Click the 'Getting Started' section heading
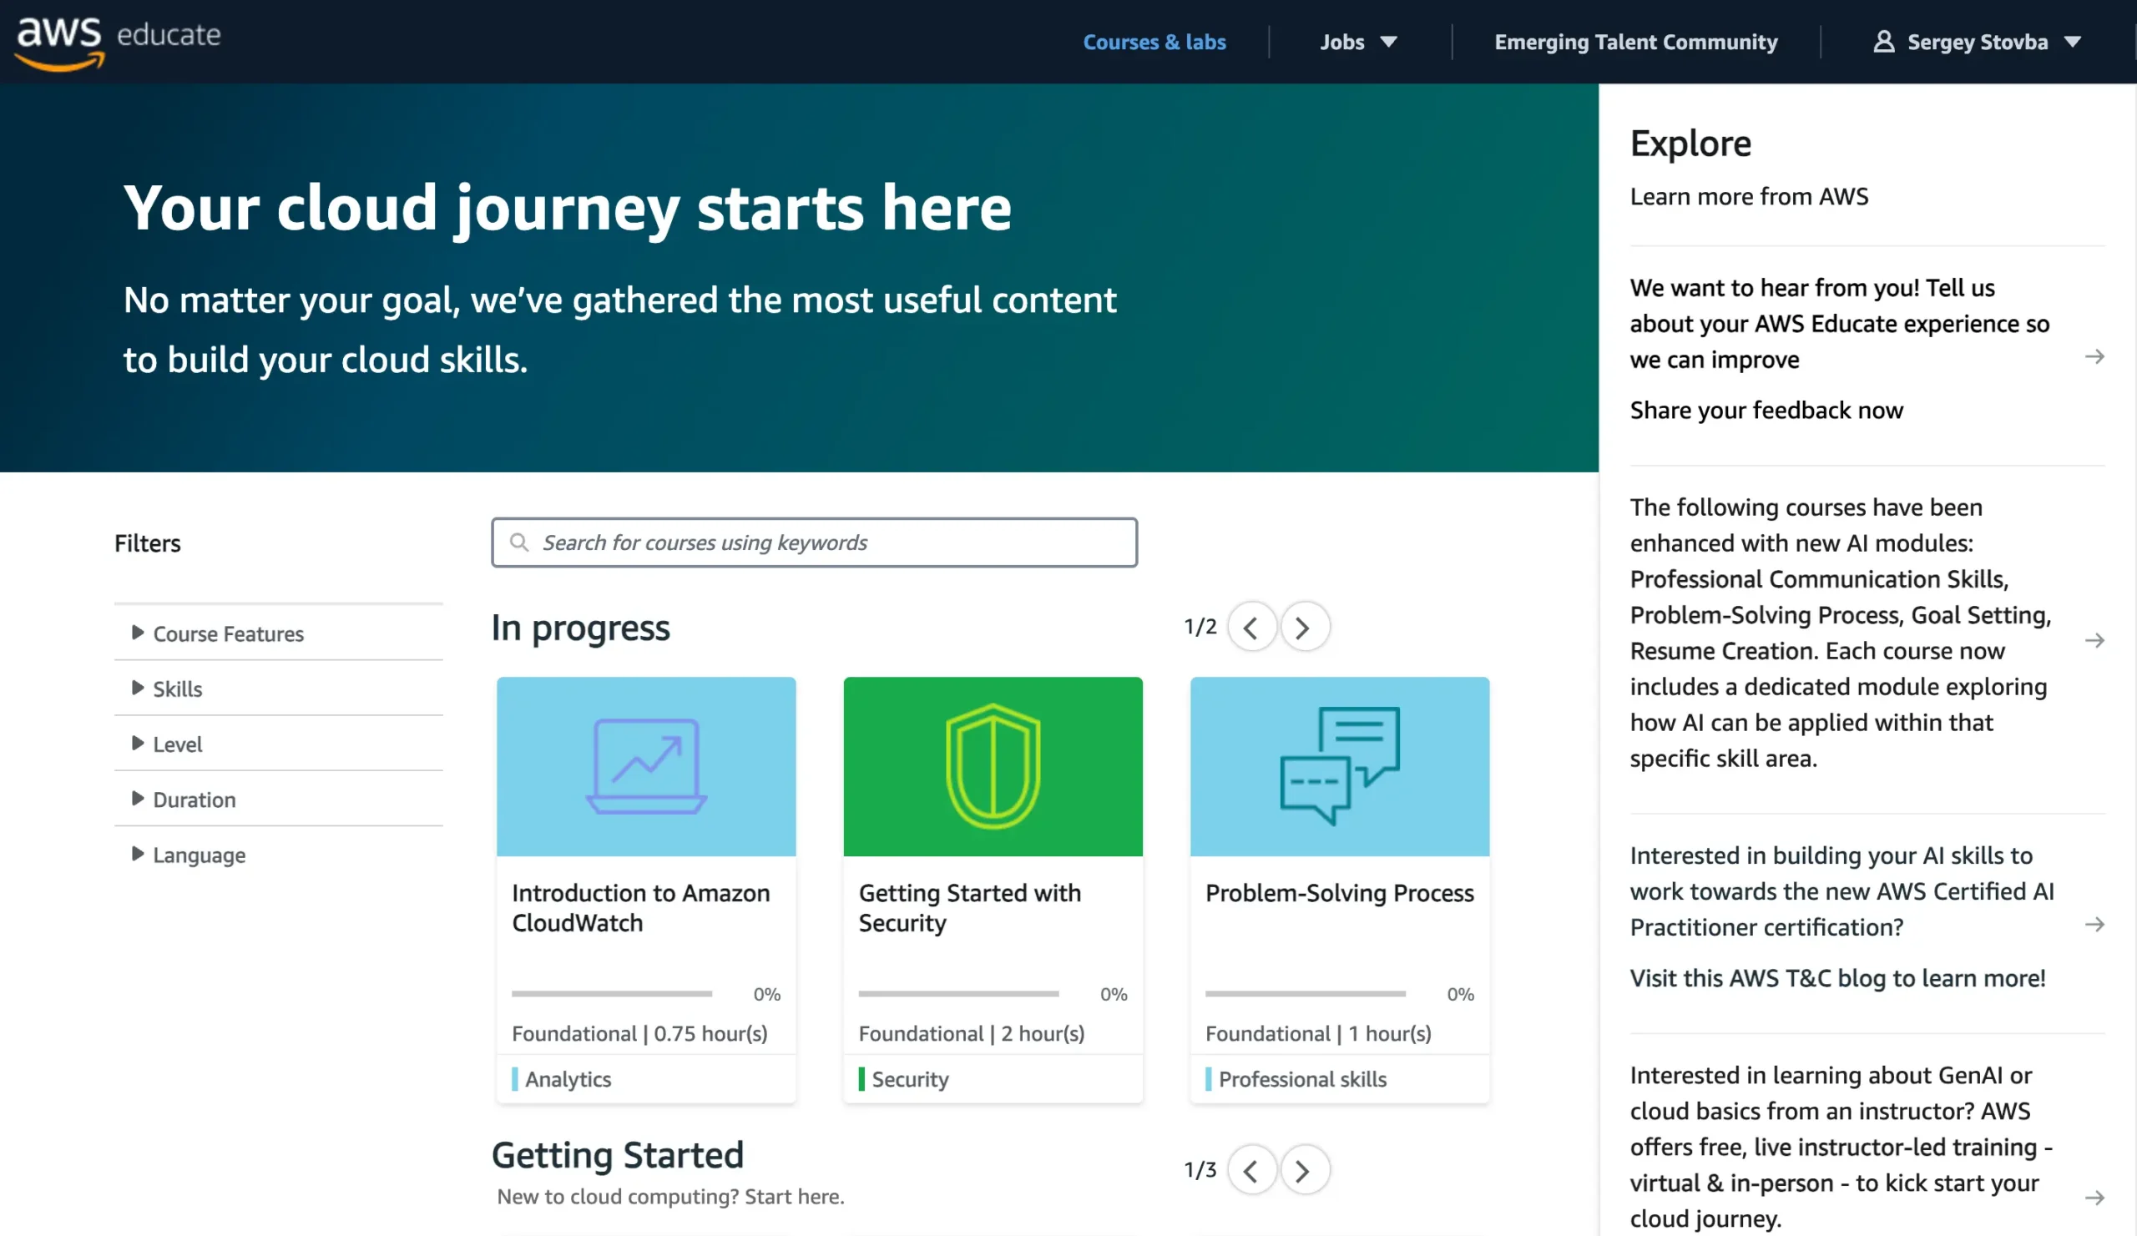The height and width of the screenshot is (1236, 2137). pyautogui.click(x=618, y=1156)
